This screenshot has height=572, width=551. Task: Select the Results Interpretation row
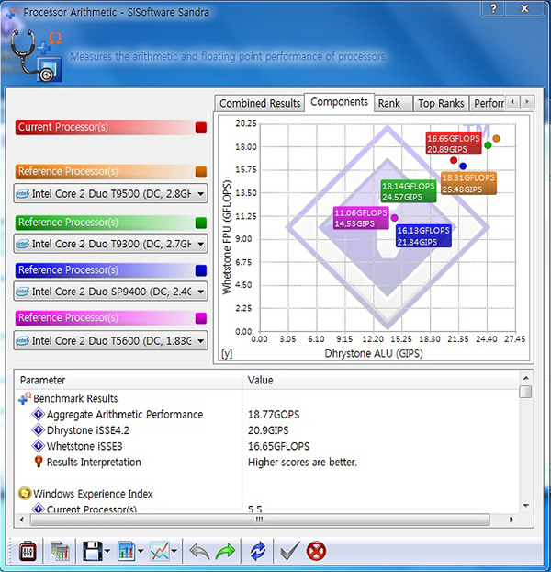(267, 462)
